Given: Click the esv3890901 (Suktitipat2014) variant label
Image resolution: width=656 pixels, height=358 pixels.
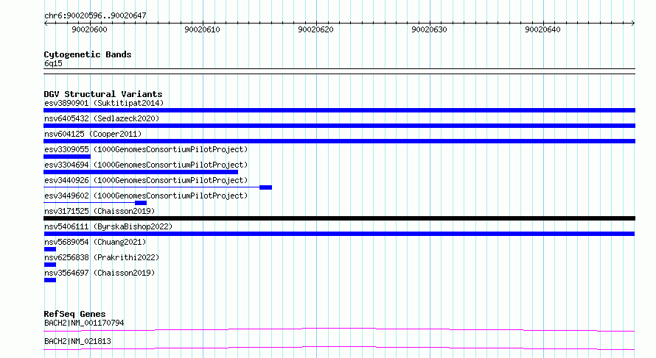Looking at the screenshot, I should click(104, 103).
